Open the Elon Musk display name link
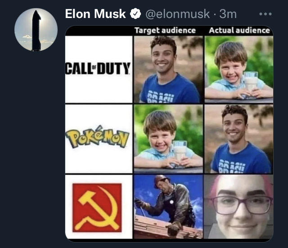288x248 pixels. pyautogui.click(x=95, y=14)
